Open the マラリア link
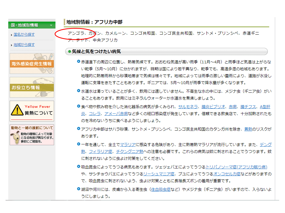The height and width of the screenshot is (213, 285). coord(128,145)
